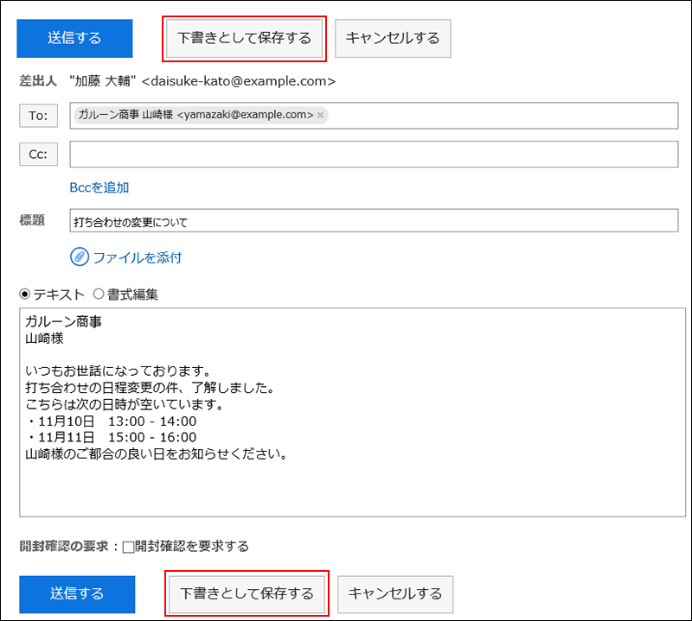This screenshot has height=621, width=692.
Task: Select the テキスト radio button
Action: pyautogui.click(x=25, y=294)
